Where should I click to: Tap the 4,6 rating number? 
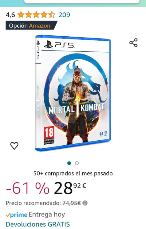[10, 15]
